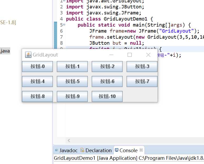The height and width of the screenshot is (164, 204).
Task: Click line number 4 in the editor gutter
Action: pos(61,19)
